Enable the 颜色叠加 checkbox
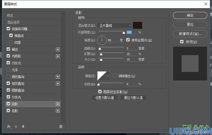212x135 pixels. point(8,76)
